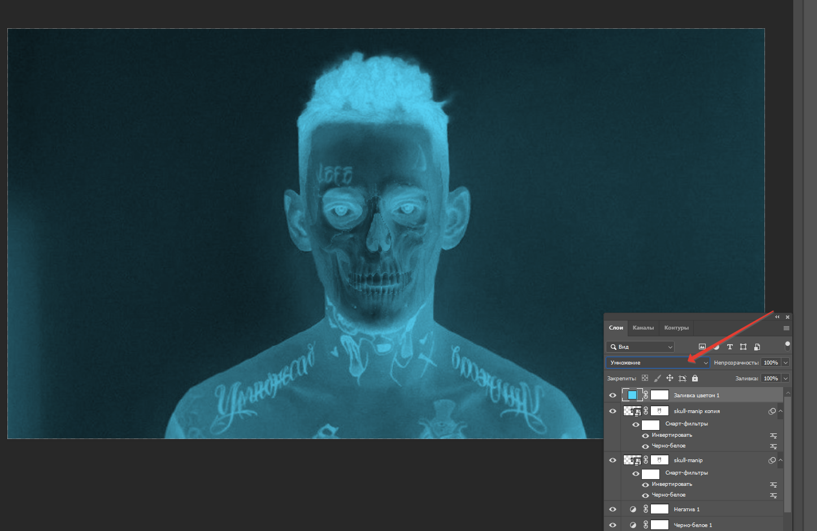Lock transparent pixels icon next to Закрепить

(645, 378)
